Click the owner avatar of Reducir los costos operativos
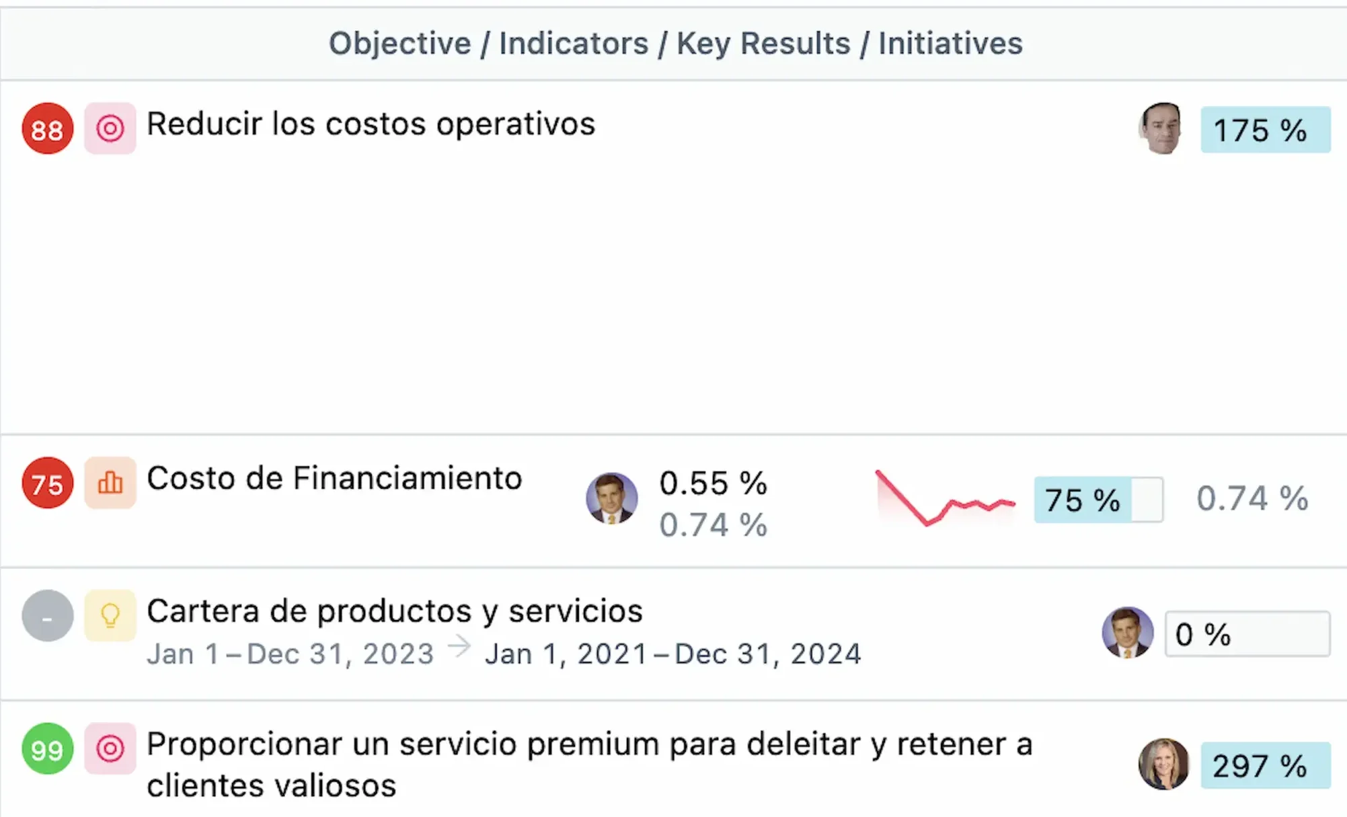 [x=1160, y=128]
